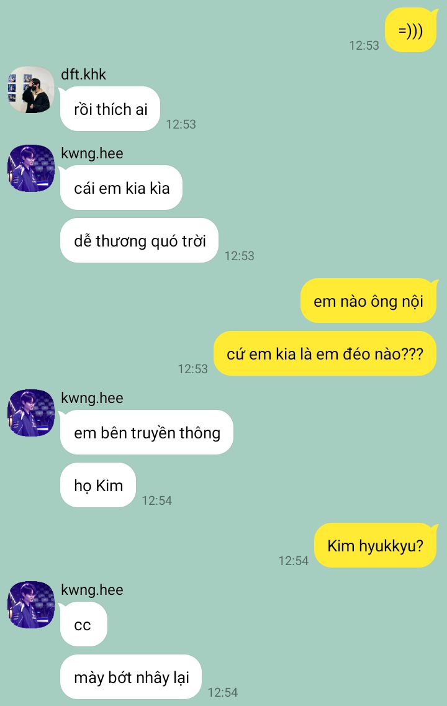Select 'mày bớt nhây lại' message bubble
The width and height of the screenshot is (447, 706).
coord(131,677)
